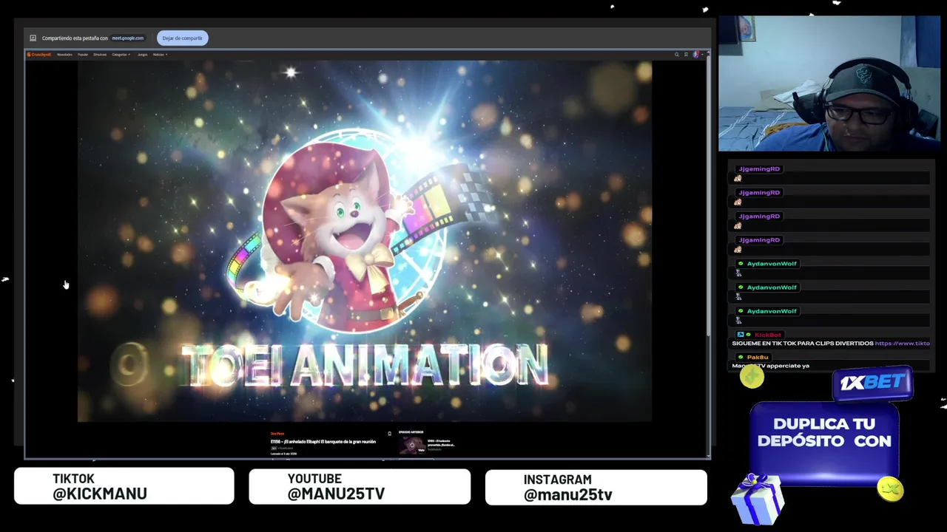Open the Popular menu item
This screenshot has height=532, width=947.
pyautogui.click(x=83, y=55)
